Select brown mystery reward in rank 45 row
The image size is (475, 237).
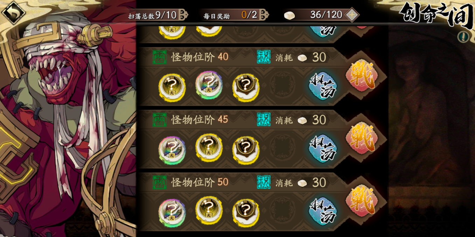point(246,150)
